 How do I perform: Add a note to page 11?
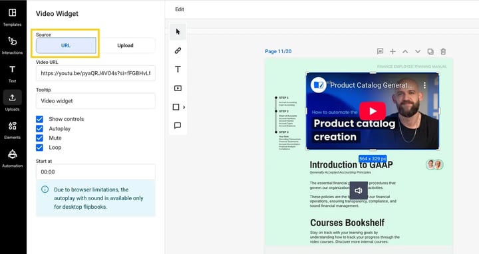point(381,51)
